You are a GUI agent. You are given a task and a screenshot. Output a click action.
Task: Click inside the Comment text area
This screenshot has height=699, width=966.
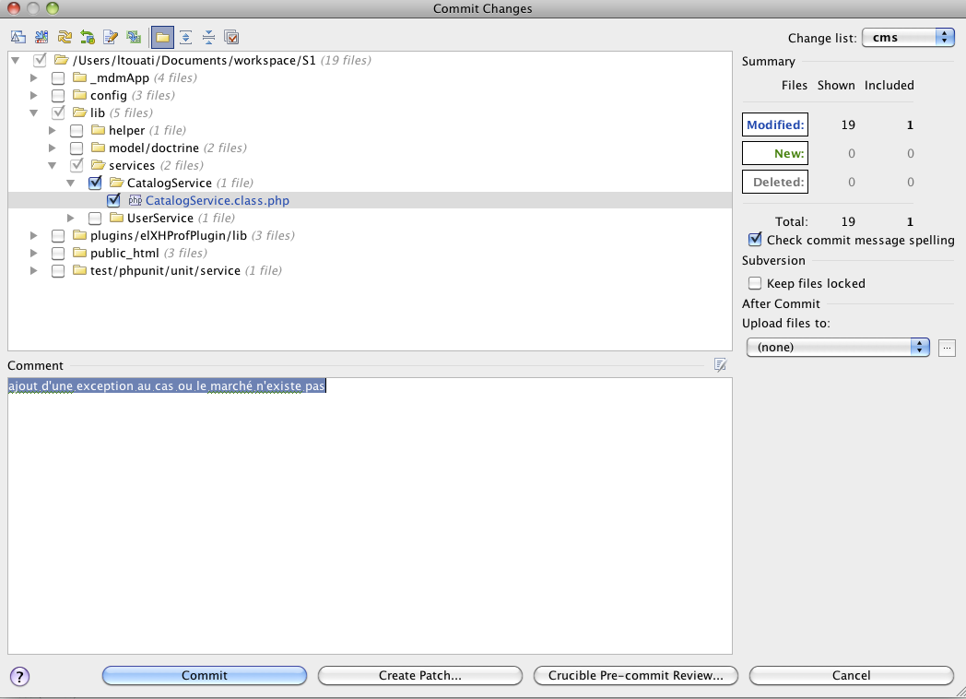pyautogui.click(x=370, y=515)
